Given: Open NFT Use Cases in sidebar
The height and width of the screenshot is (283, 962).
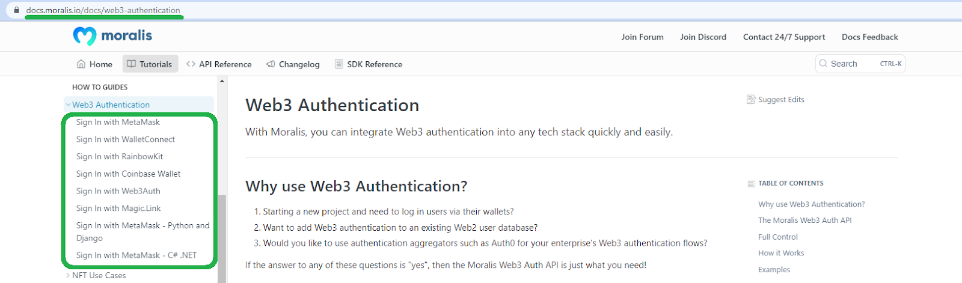Looking at the screenshot, I should pos(99,275).
